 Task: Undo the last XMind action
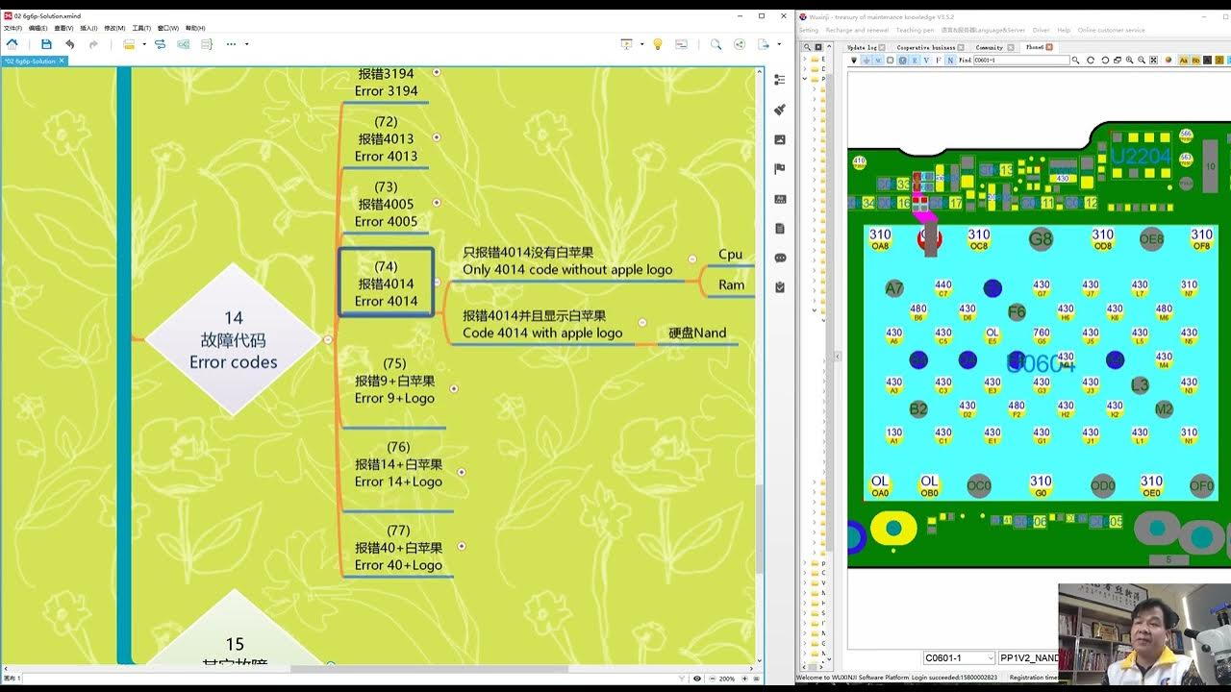[69, 44]
